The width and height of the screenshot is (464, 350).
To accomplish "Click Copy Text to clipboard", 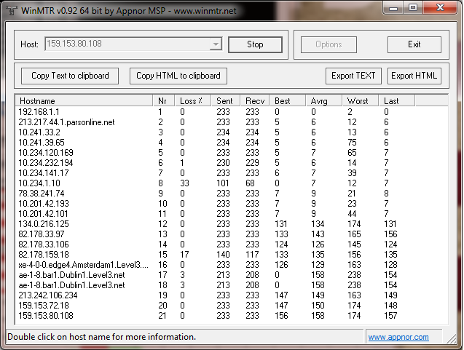I will 70,76.
